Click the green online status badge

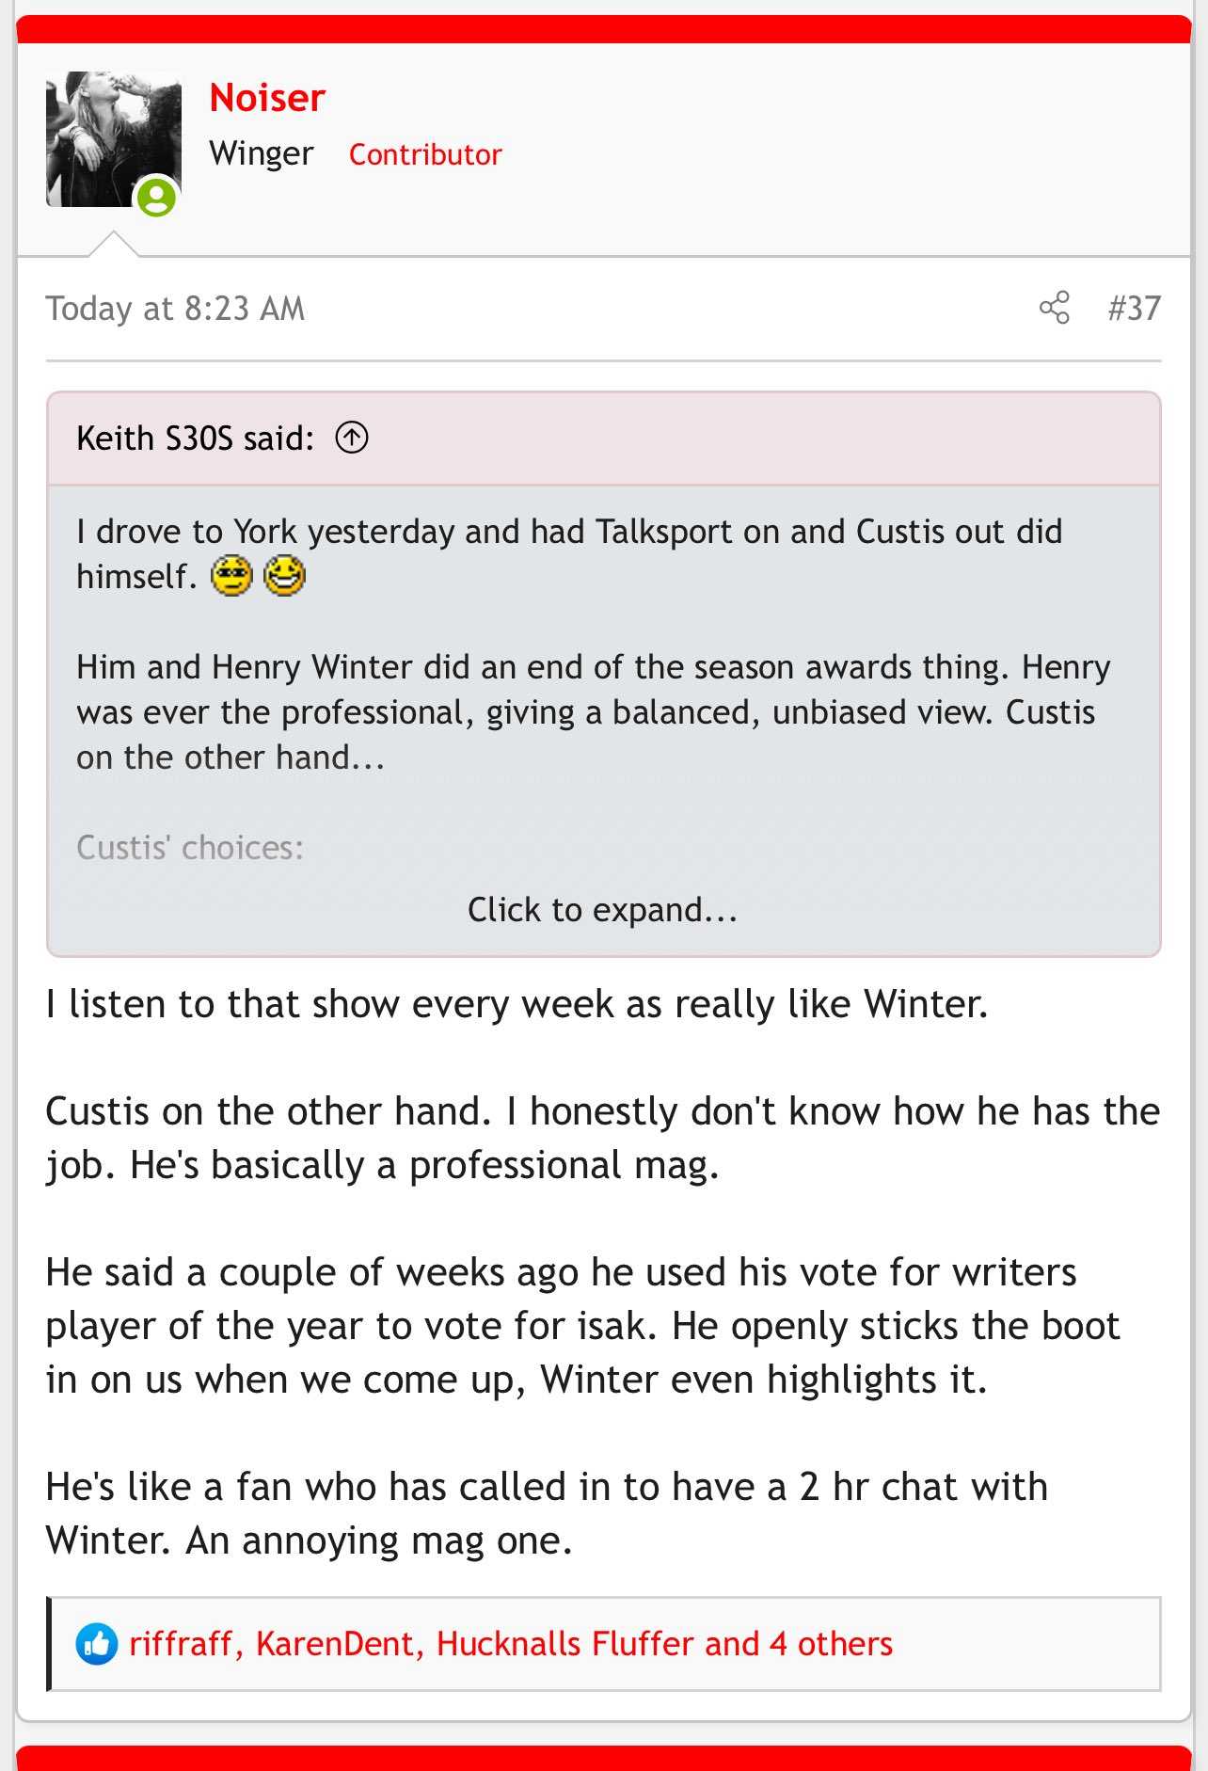[157, 198]
